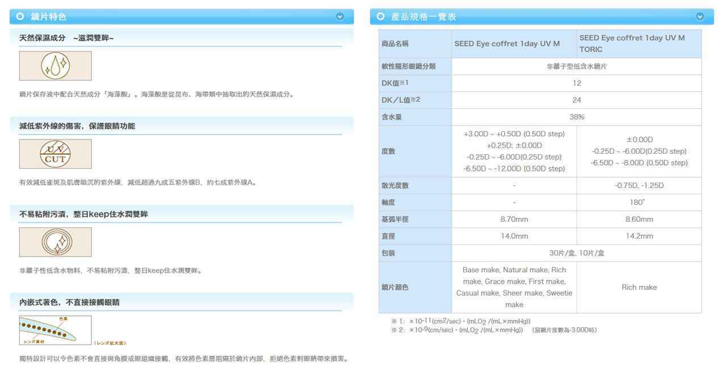The width and height of the screenshot is (723, 375).
Task: Click the 獨特設計 pigment description paragraph
Action: click(x=184, y=359)
